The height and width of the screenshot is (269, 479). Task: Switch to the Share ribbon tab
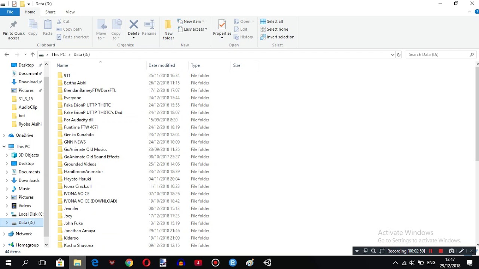point(51,12)
